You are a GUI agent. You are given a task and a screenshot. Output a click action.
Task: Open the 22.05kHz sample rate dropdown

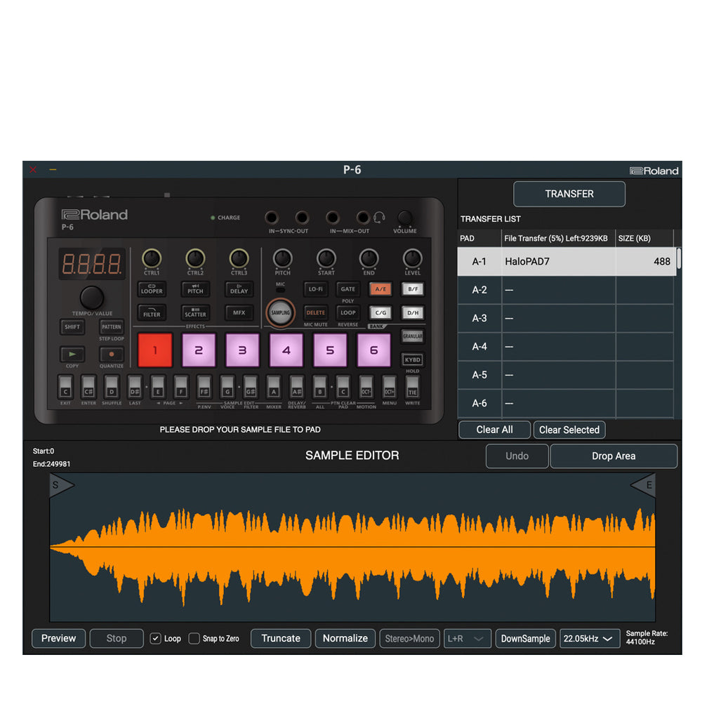pos(589,638)
